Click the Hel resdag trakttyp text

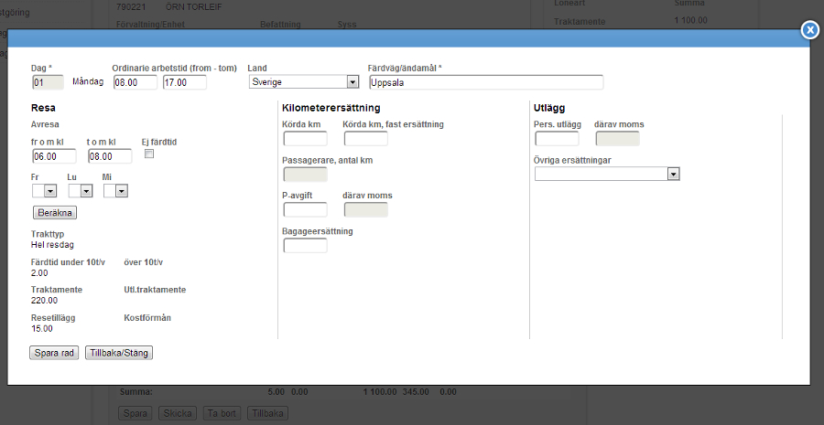click(x=52, y=245)
